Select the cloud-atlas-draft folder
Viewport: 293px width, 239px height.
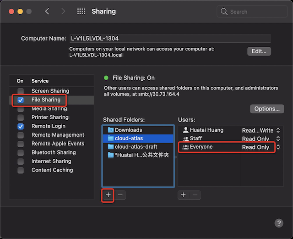[x=136, y=147]
